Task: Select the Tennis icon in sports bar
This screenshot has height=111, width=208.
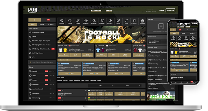Action: point(70,21)
